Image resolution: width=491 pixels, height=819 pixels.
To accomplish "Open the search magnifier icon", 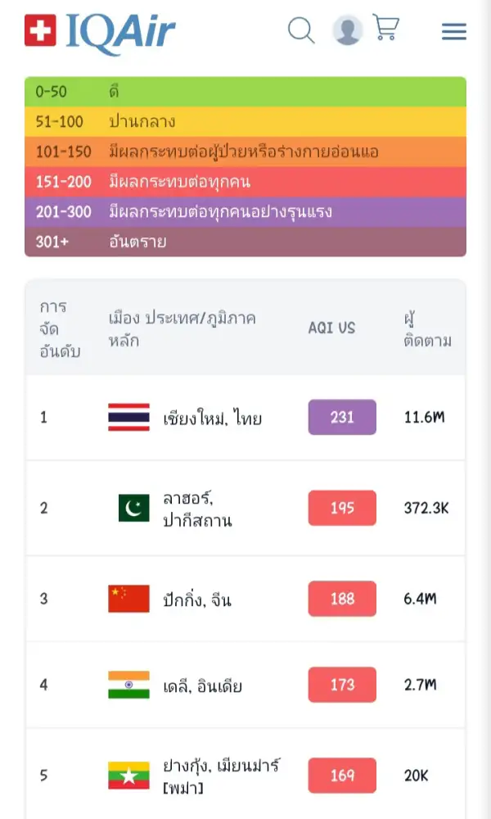I will pos(301,31).
